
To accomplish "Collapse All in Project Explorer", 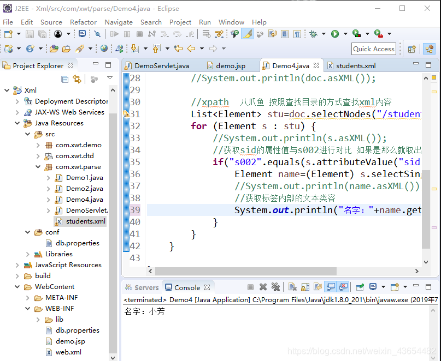I will click(x=64, y=79).
